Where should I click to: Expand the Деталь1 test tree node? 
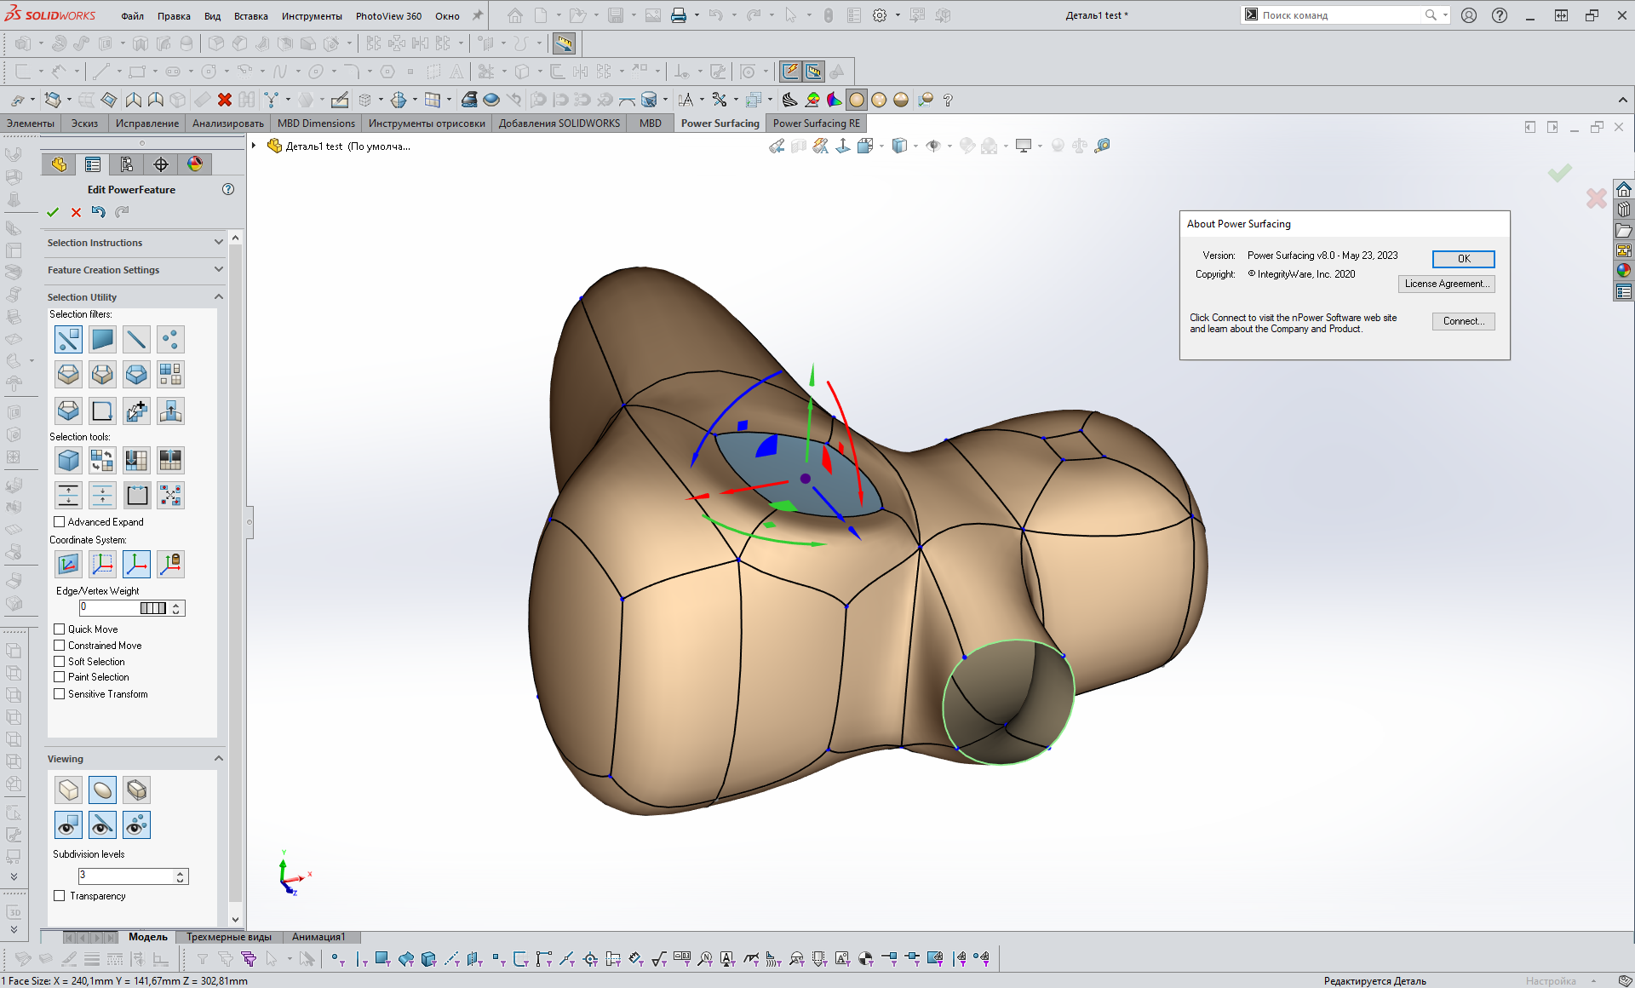click(254, 146)
